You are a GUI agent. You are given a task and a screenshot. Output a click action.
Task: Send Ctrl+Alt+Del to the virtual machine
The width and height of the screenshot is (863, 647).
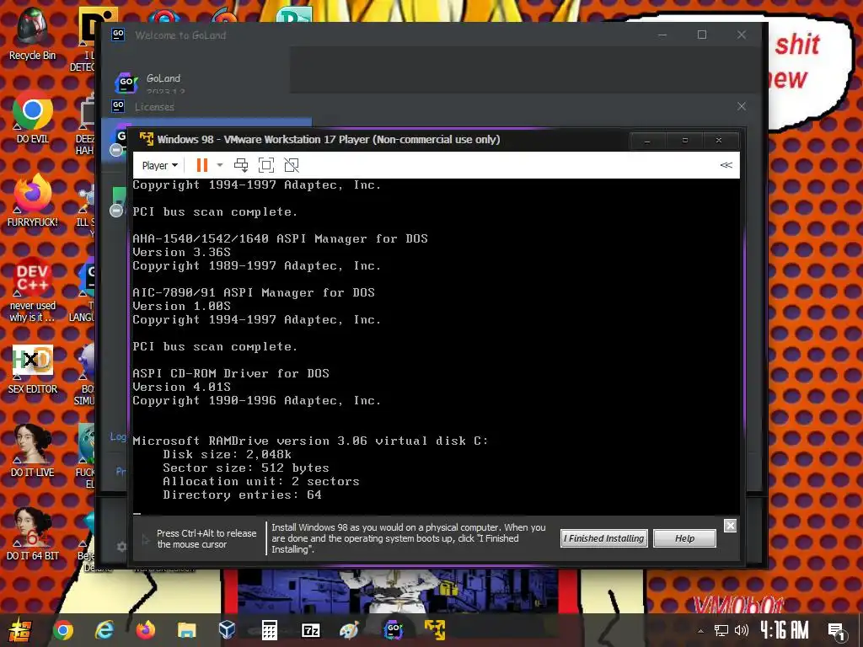(240, 165)
